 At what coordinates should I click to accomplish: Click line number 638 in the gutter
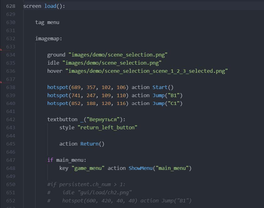(11, 87)
